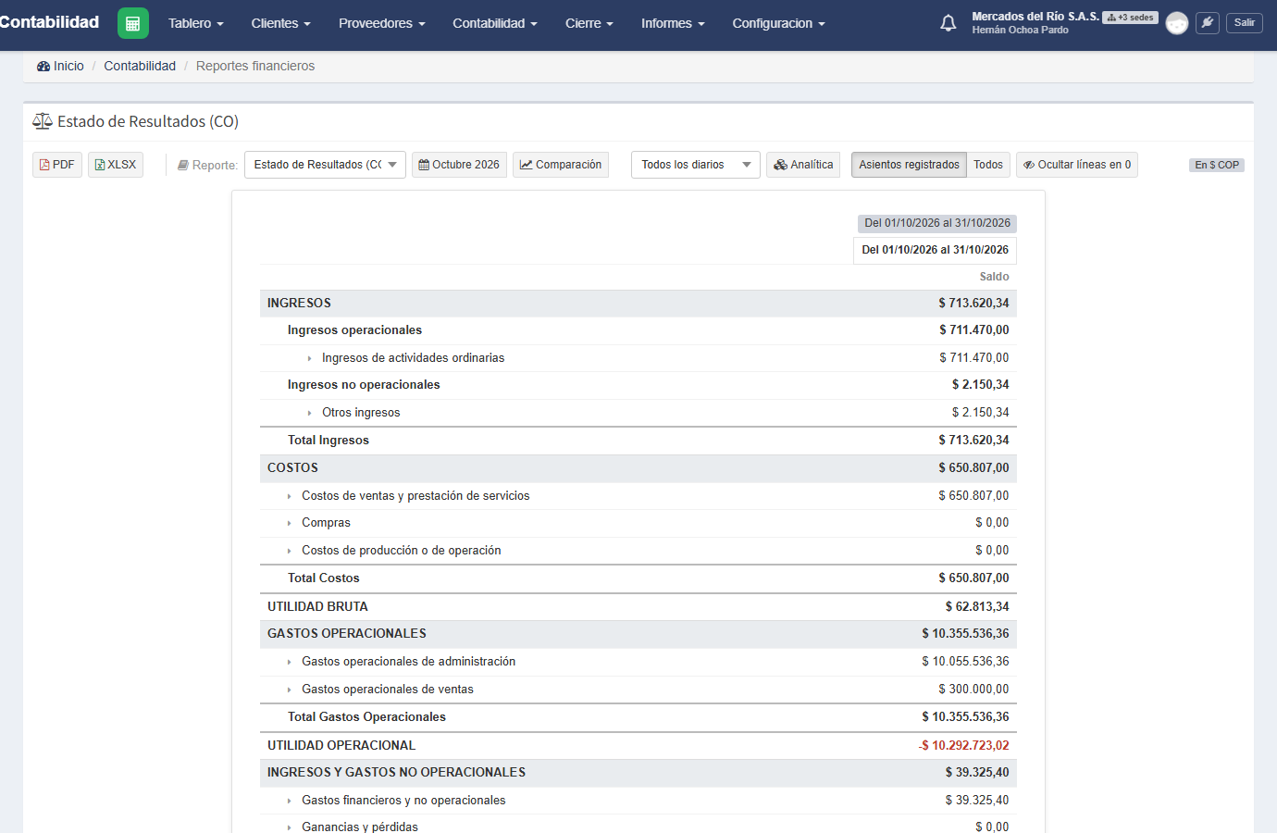Viewport: 1277px width, 833px height.
Task: Open the Octubre 2026 date picker
Action: [459, 165]
